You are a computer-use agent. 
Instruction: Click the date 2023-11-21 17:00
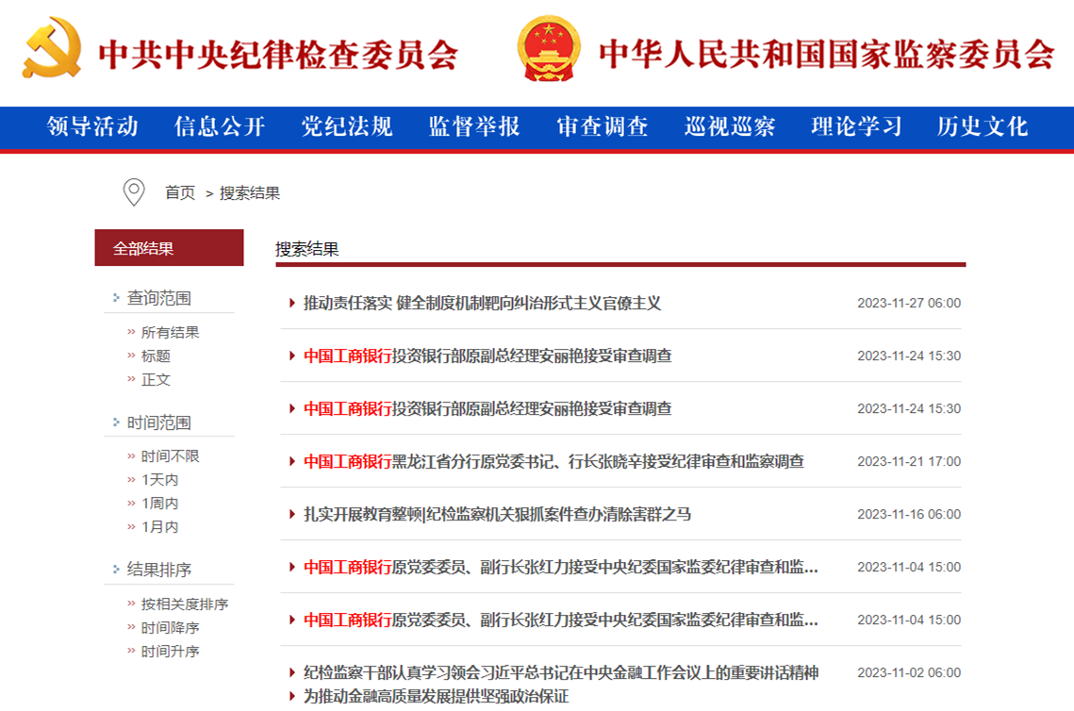[909, 461]
